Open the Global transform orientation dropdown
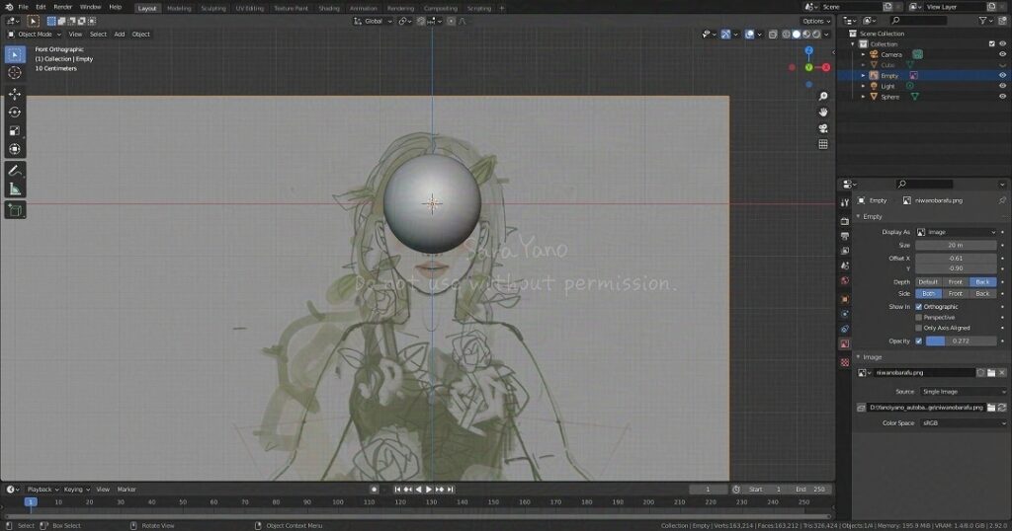 point(373,22)
